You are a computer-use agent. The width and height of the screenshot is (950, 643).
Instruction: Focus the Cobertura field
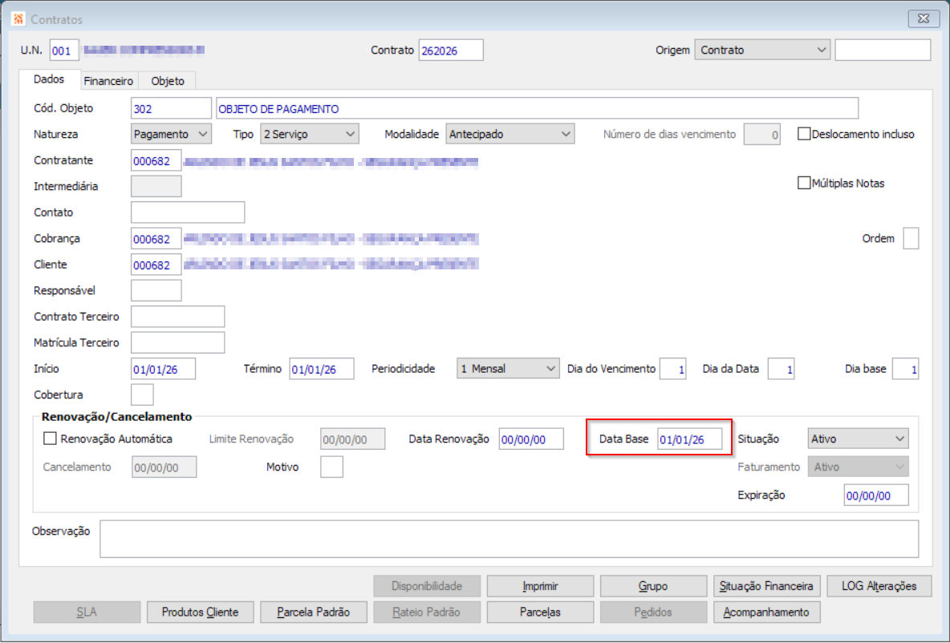pos(142,394)
